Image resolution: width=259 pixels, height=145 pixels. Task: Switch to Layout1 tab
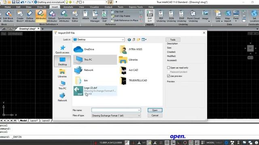[x=34, y=121]
